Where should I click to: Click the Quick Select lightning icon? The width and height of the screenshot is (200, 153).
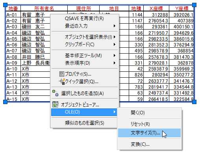(62, 82)
